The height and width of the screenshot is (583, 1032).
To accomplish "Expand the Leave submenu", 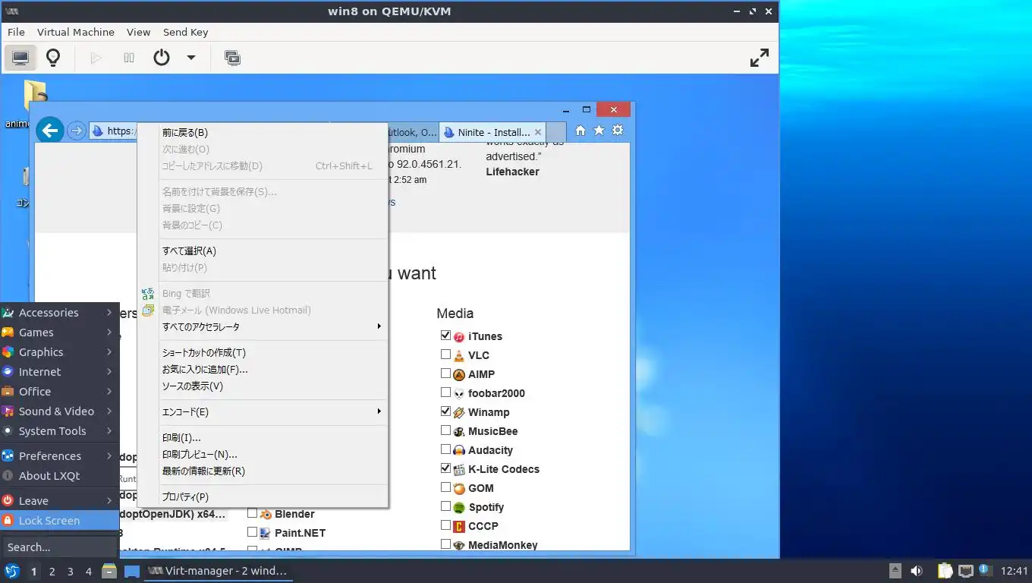I will 59,501.
